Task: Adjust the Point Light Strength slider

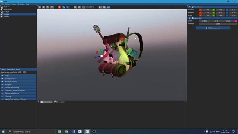Action: click(x=218, y=24)
